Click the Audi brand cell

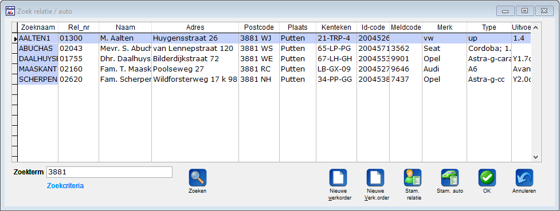tap(445, 69)
